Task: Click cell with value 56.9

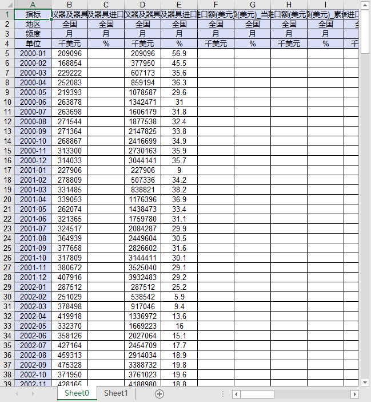Action: (179, 54)
